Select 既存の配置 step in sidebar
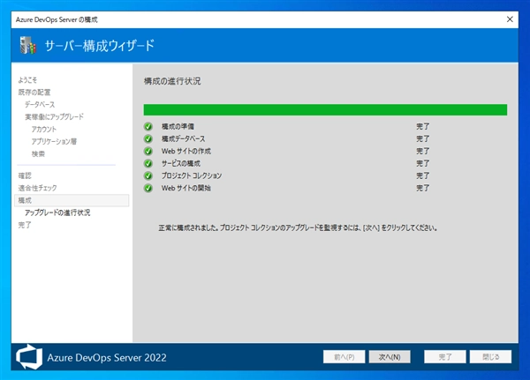The height and width of the screenshot is (380, 530). [x=34, y=92]
